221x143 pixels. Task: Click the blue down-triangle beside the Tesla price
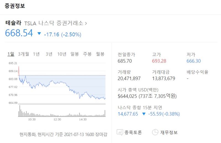(x=39, y=34)
